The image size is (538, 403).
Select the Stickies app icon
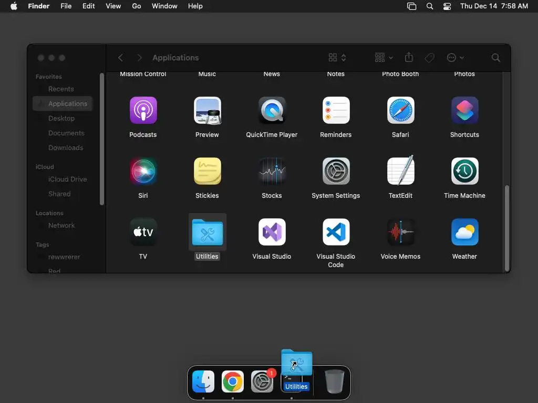(207, 171)
